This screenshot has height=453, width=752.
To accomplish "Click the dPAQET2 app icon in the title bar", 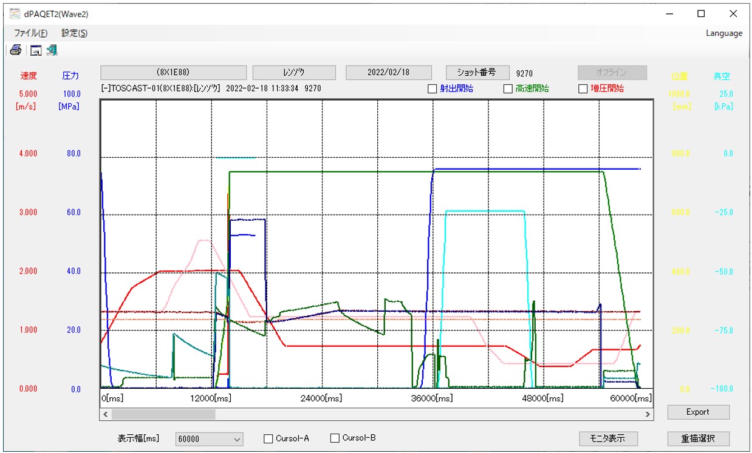I will pos(15,13).
